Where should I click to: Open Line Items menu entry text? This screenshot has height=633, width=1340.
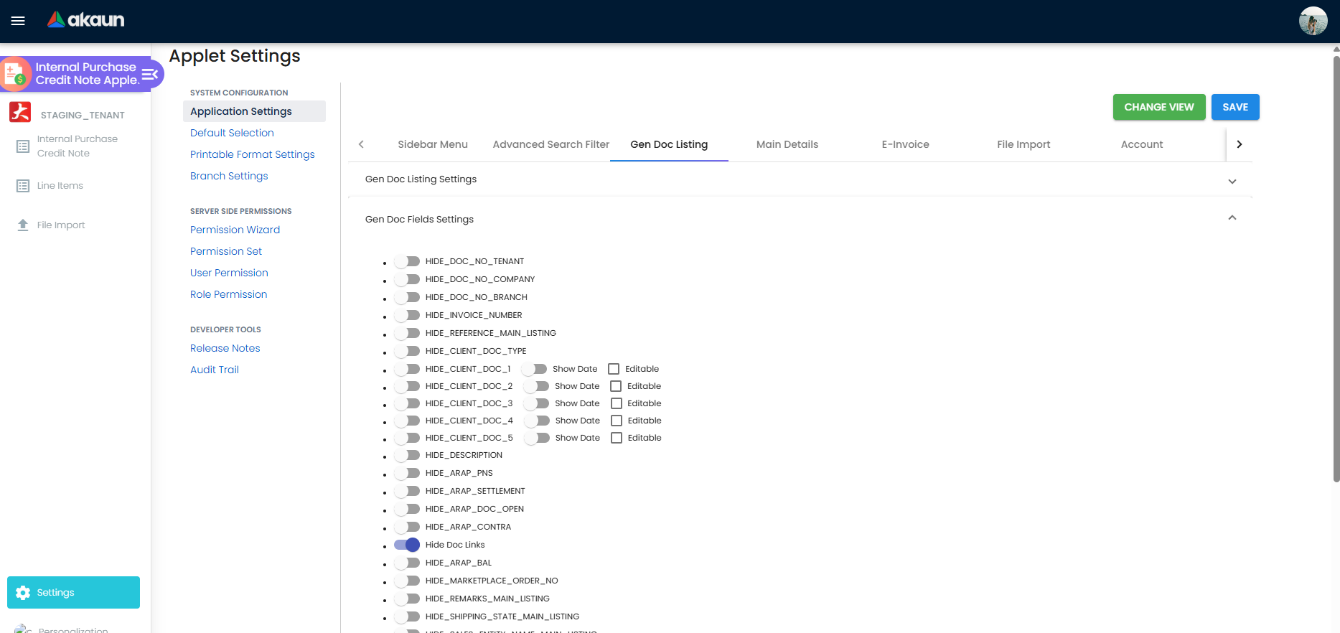click(60, 185)
